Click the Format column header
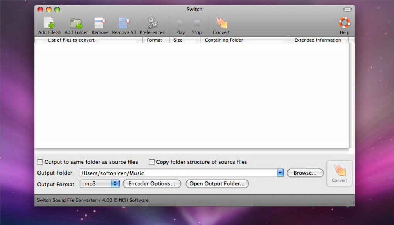This screenshot has height=225, width=394. pyautogui.click(x=156, y=40)
